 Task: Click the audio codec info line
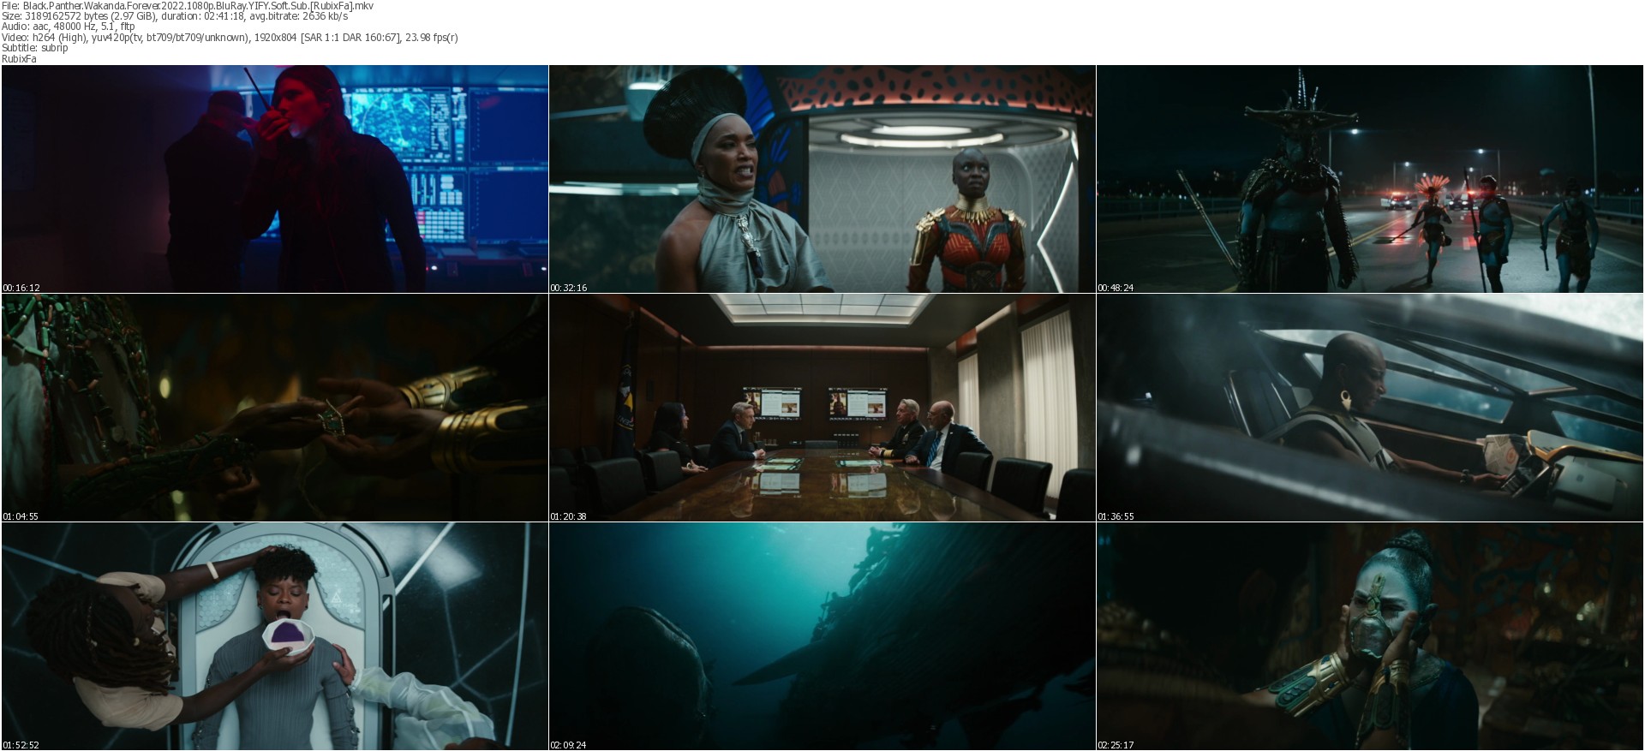click(69, 27)
